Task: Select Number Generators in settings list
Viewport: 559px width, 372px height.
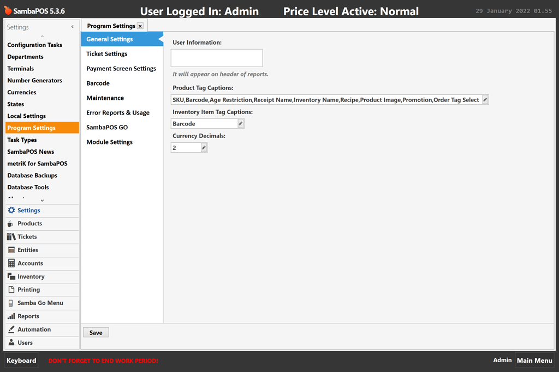Action: click(x=43, y=81)
